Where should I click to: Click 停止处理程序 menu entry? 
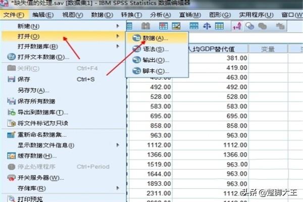pos(64,167)
